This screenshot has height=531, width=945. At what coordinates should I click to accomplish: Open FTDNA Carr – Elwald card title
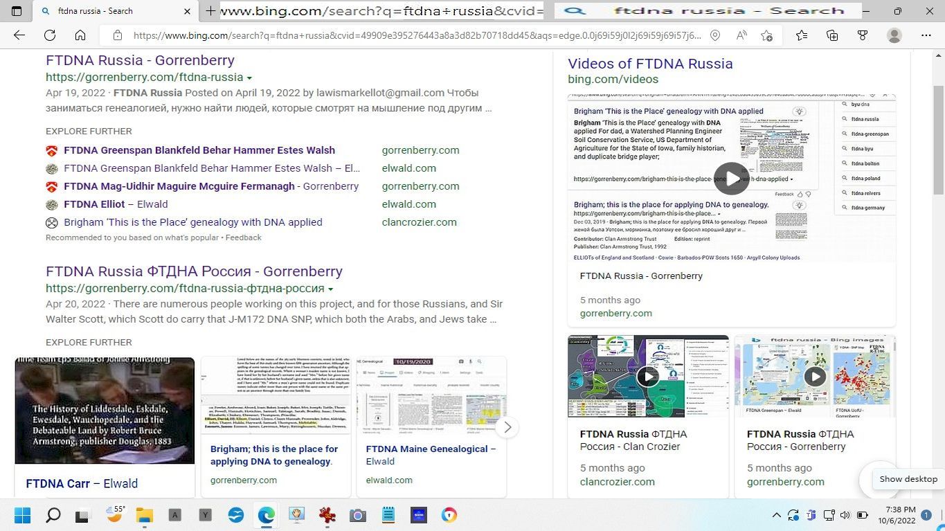click(82, 483)
